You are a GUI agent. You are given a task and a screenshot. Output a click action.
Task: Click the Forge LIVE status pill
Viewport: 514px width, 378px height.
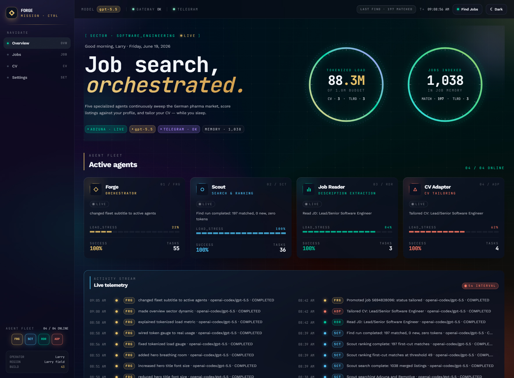click(99, 204)
